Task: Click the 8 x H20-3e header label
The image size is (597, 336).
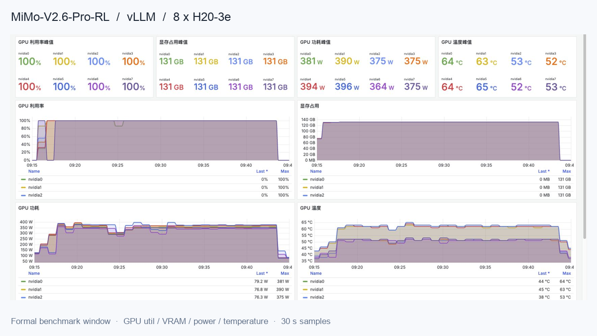Action: [202, 17]
